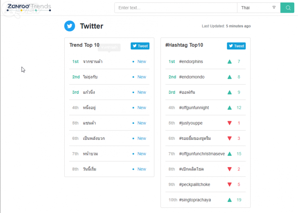Click New label on 2nd trend
Image resolution: width=298 pixels, height=213 pixels.
click(142, 77)
